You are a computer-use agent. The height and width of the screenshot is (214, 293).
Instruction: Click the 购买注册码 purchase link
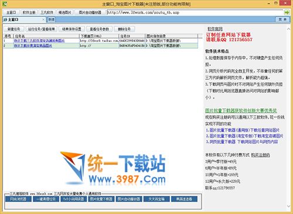point(260,155)
